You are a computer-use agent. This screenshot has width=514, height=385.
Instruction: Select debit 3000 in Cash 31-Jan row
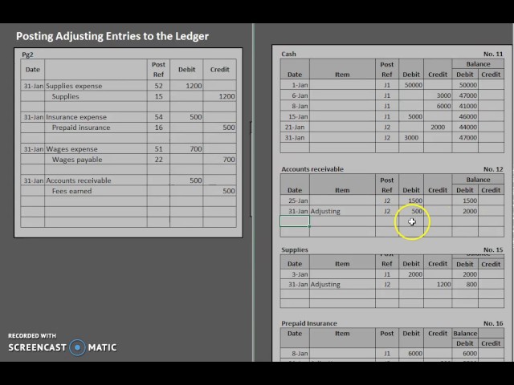tap(411, 137)
